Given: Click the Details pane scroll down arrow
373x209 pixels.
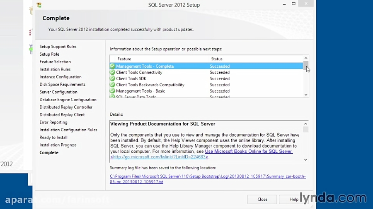Looking at the screenshot, I should pos(306,160).
